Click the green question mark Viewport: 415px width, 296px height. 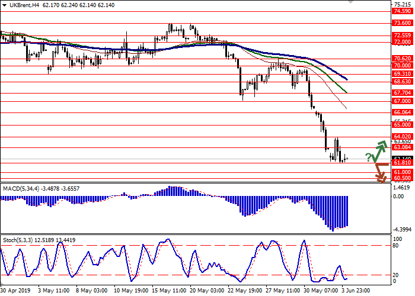369,157
